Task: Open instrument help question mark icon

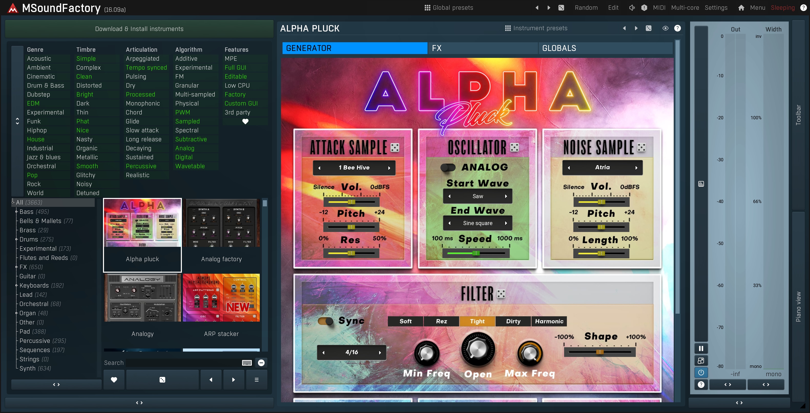Action: pyautogui.click(x=678, y=28)
